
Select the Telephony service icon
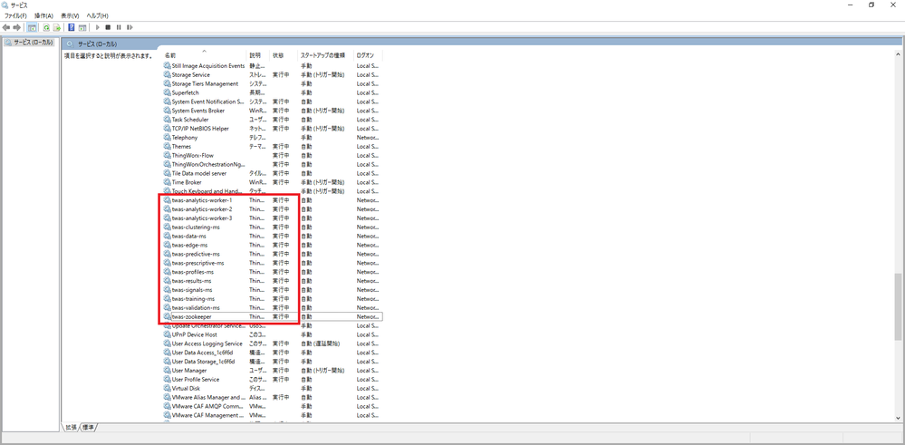point(168,138)
